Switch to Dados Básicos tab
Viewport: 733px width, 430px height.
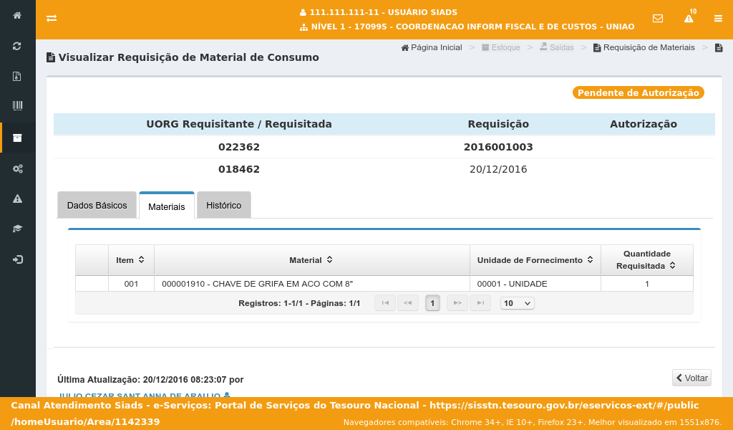tap(97, 205)
